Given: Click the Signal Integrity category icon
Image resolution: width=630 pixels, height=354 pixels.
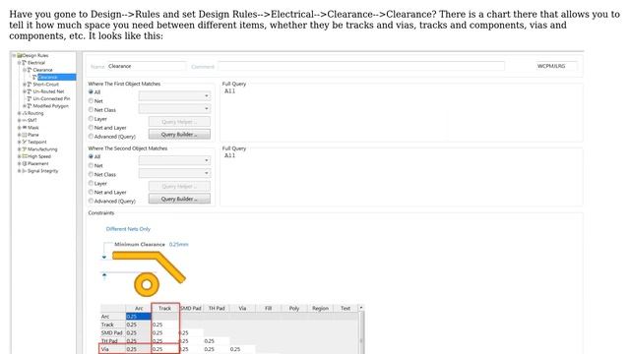Looking at the screenshot, I should tap(25, 171).
